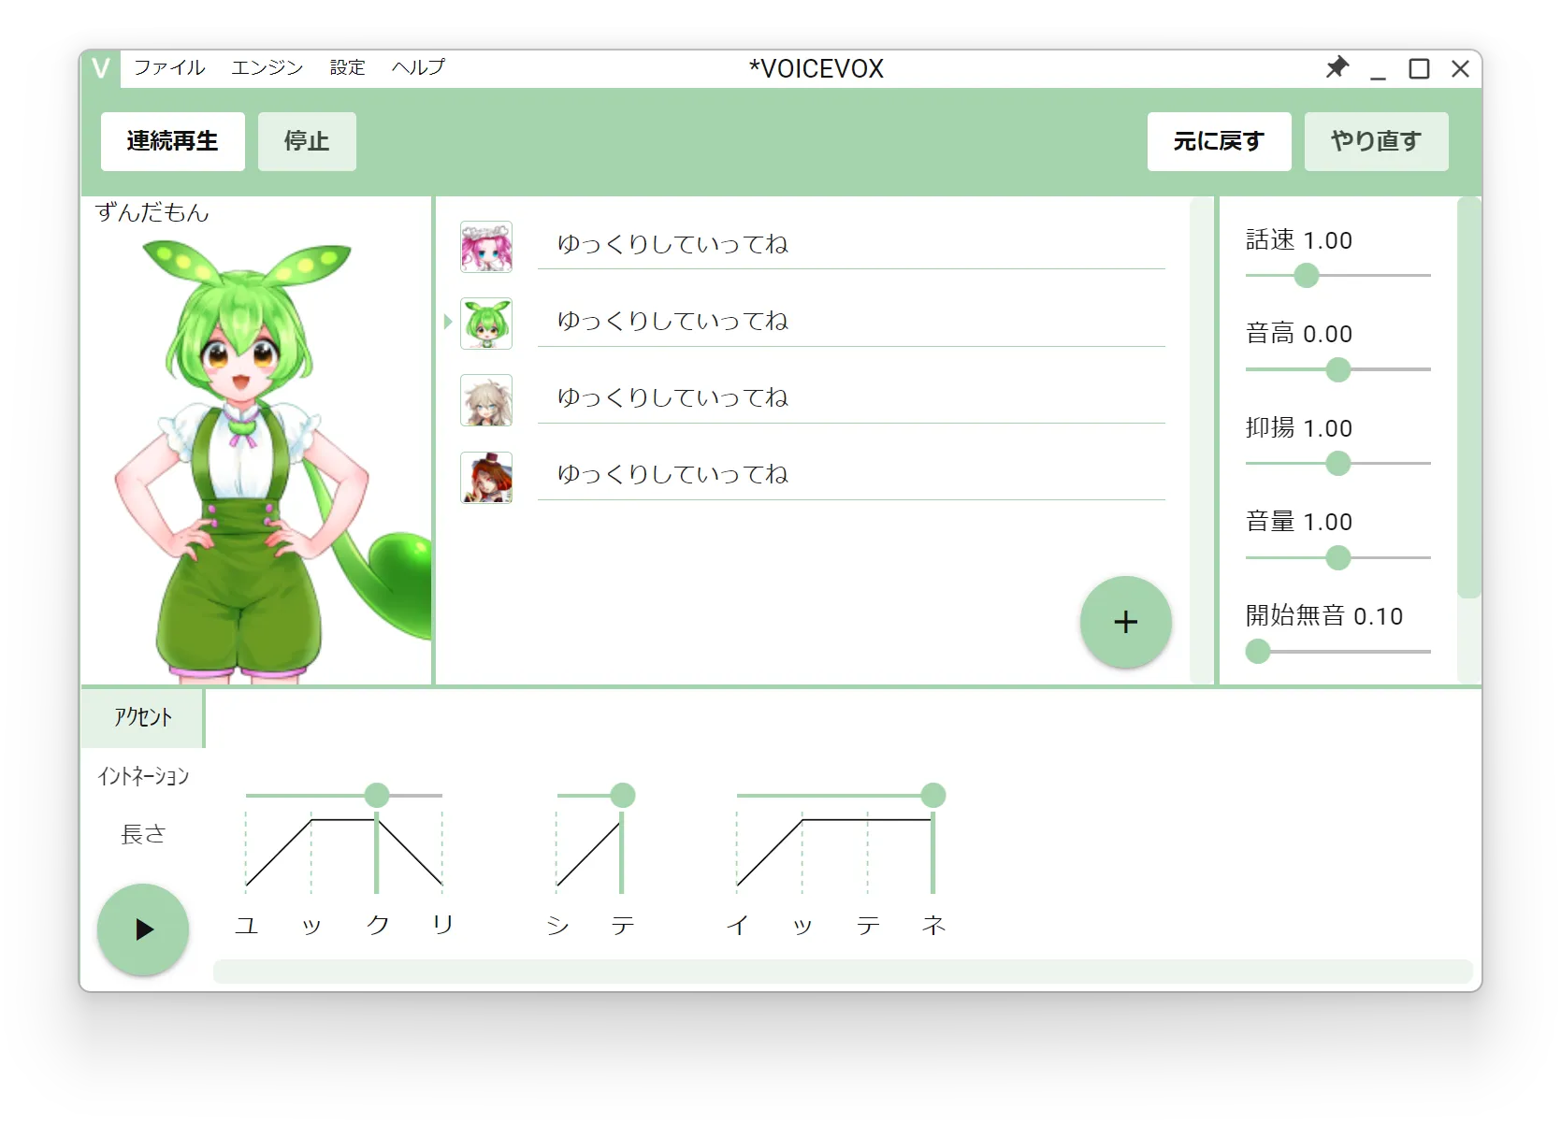The height and width of the screenshot is (1123, 1561).
Task: Click the mora リ label
Action: (442, 926)
